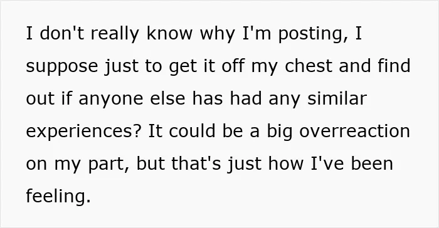439x228 pixels.
Task: Click on the word "else"
Action: tap(167, 98)
